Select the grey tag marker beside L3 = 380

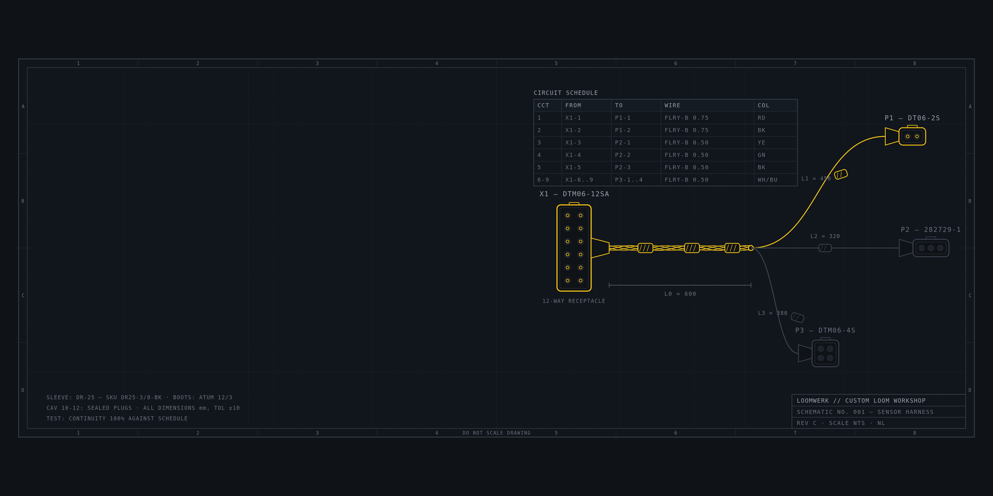(797, 317)
